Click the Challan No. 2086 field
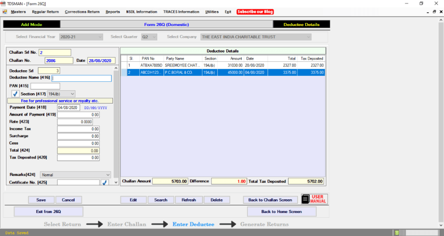Image resolution: width=444 pixels, height=236 pixels. (59, 60)
